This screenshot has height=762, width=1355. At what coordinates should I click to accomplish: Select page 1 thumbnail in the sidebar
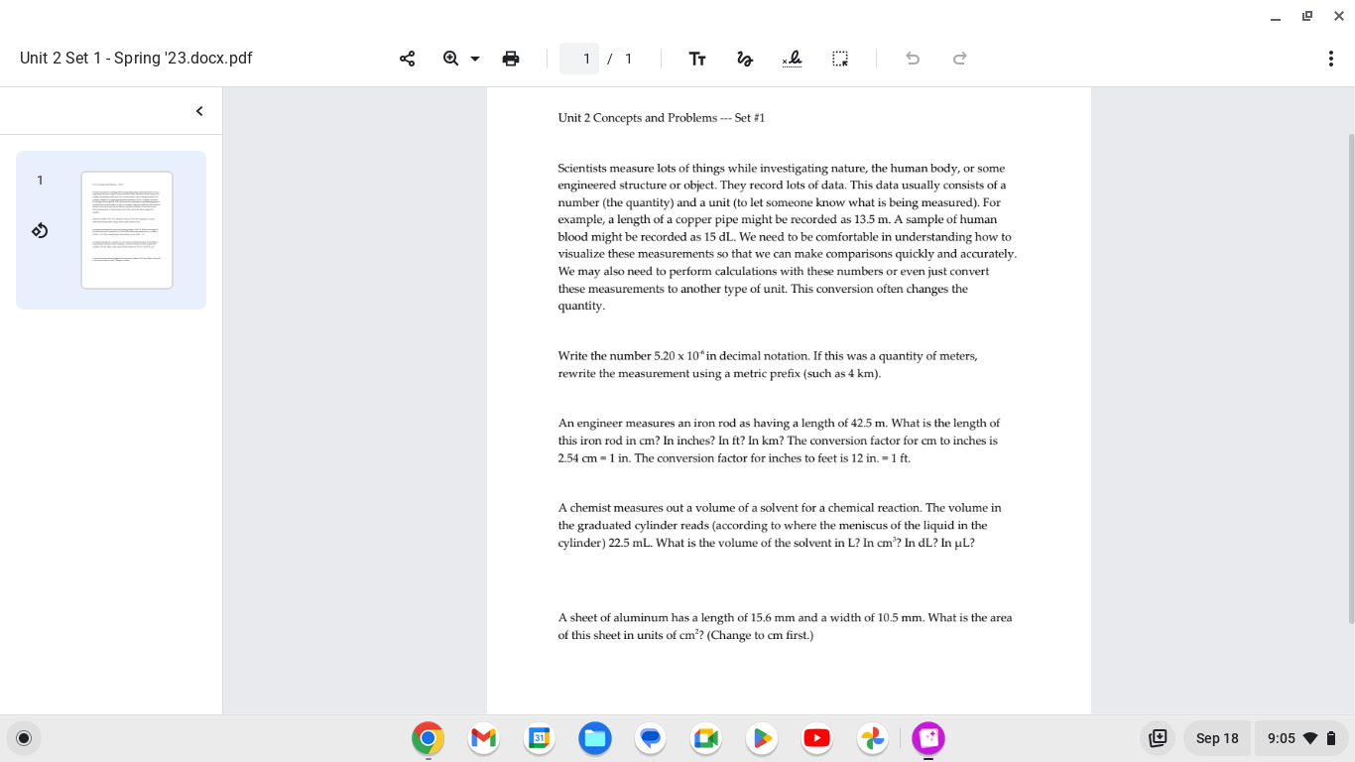pos(126,229)
